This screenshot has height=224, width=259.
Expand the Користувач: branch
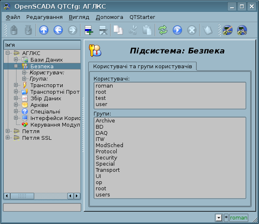click(24, 73)
